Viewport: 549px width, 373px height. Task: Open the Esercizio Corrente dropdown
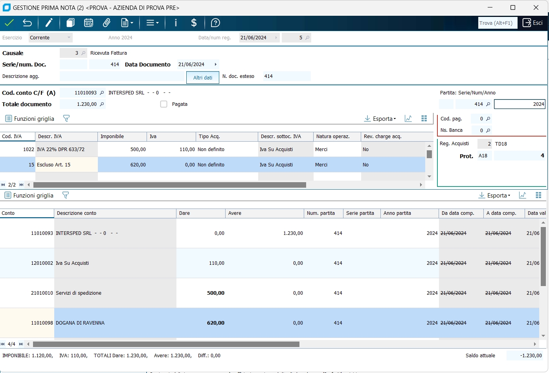tap(51, 38)
